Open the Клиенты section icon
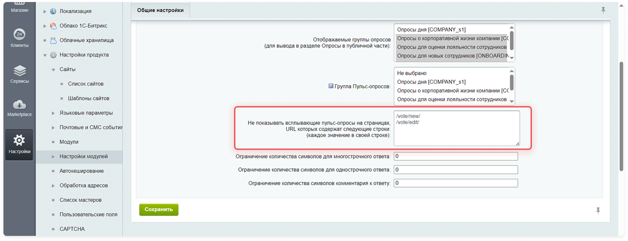 [x=19, y=35]
